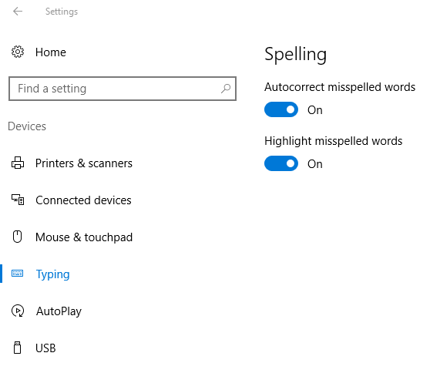Open the Home settings page
The image size is (440, 373).
(x=51, y=52)
